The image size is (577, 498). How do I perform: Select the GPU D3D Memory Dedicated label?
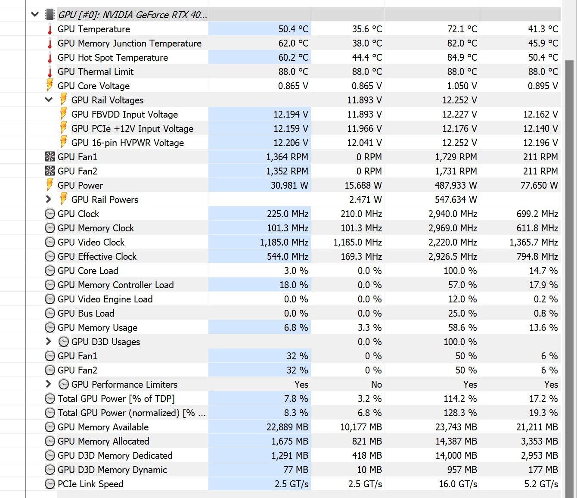115,456
